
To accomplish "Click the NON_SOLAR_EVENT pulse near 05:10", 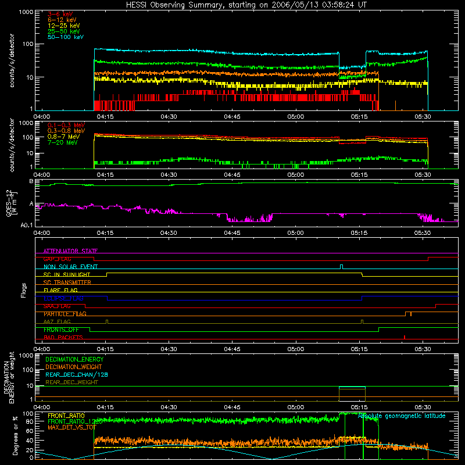I will point(342,267).
